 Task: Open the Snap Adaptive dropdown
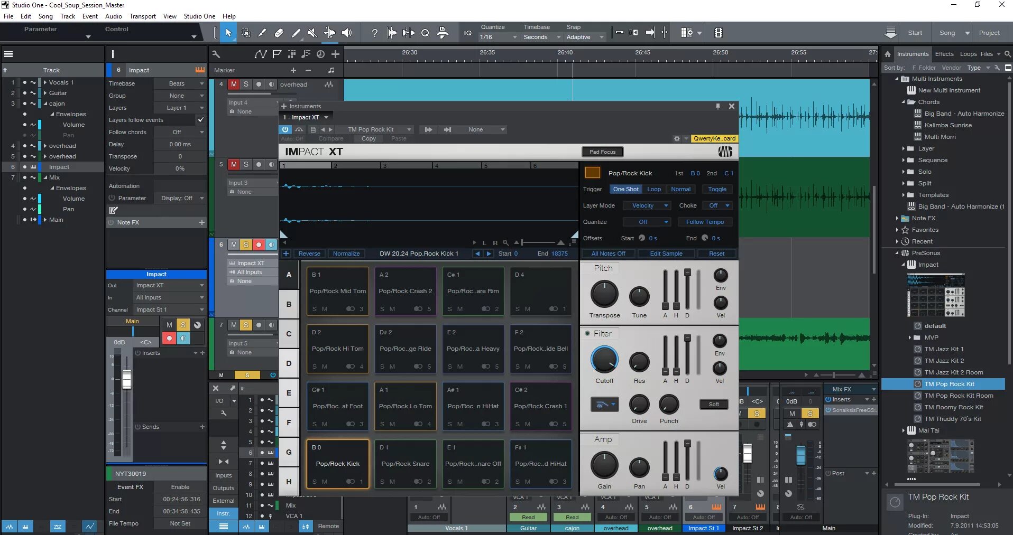point(584,37)
